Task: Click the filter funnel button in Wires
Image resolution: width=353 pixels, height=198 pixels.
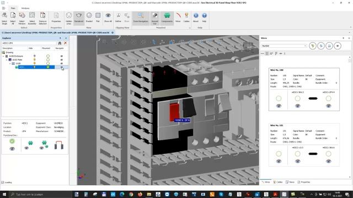Action: [313, 46]
